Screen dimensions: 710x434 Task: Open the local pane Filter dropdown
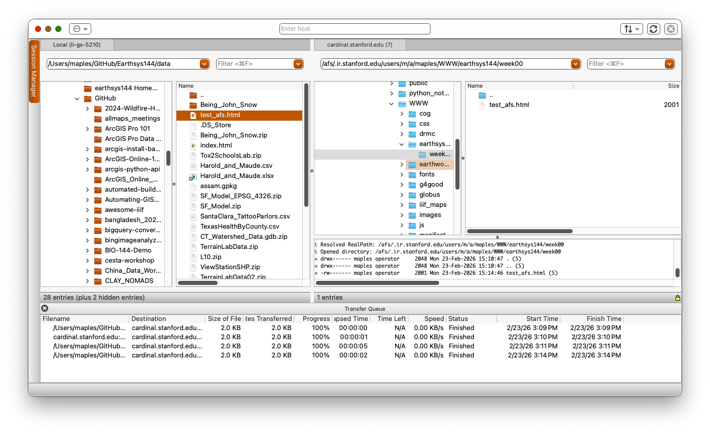click(298, 64)
